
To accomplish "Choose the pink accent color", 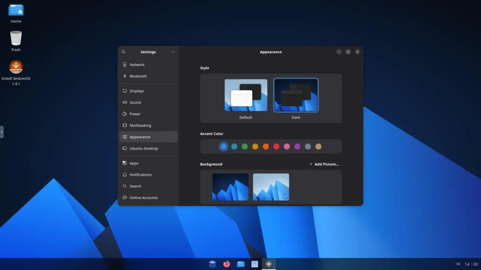I will (287, 147).
